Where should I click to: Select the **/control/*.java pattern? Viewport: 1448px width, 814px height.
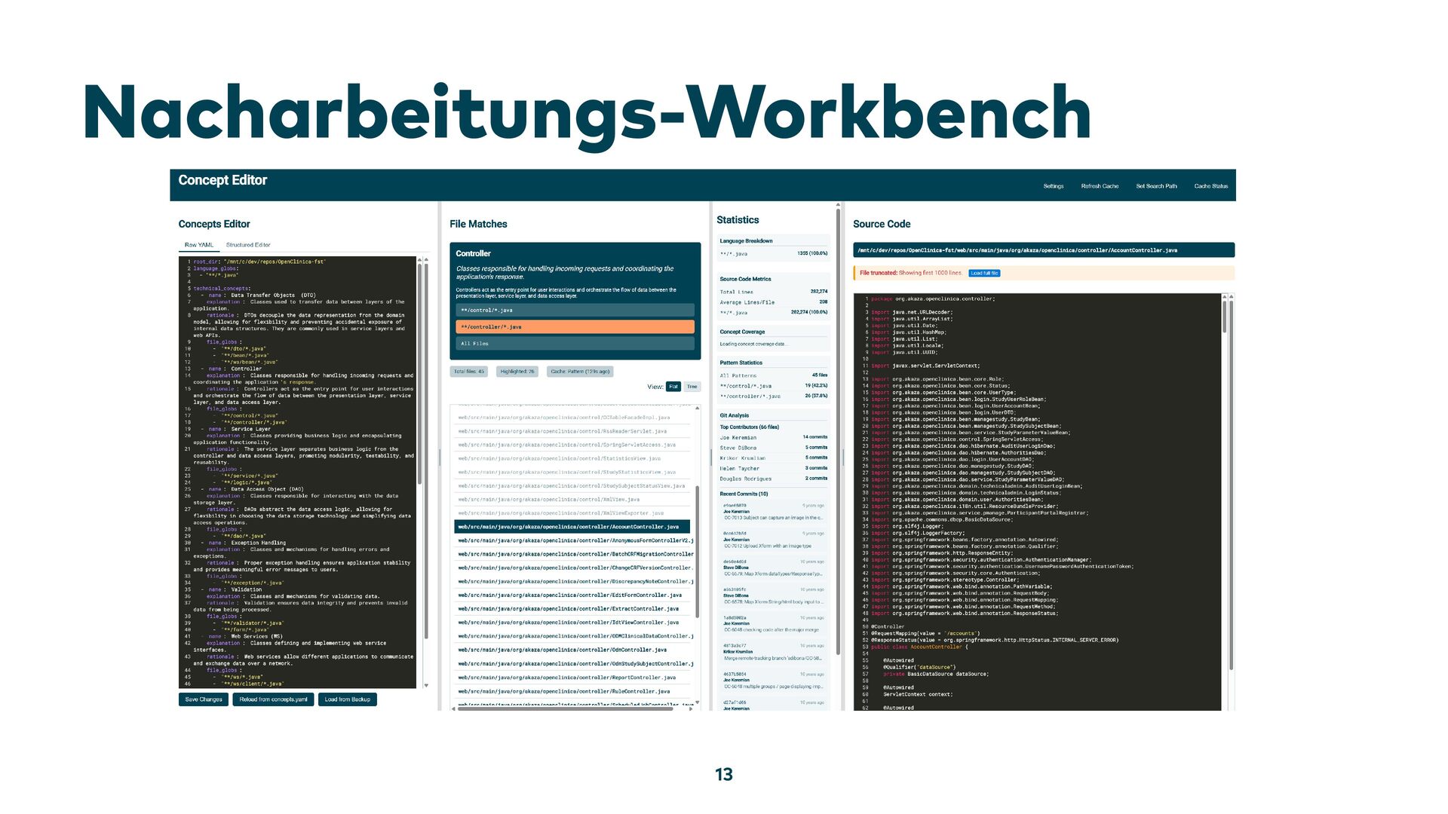pyautogui.click(x=574, y=311)
